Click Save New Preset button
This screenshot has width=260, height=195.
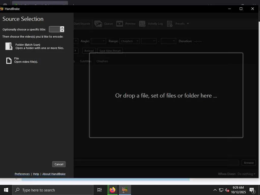click(x=110, y=51)
